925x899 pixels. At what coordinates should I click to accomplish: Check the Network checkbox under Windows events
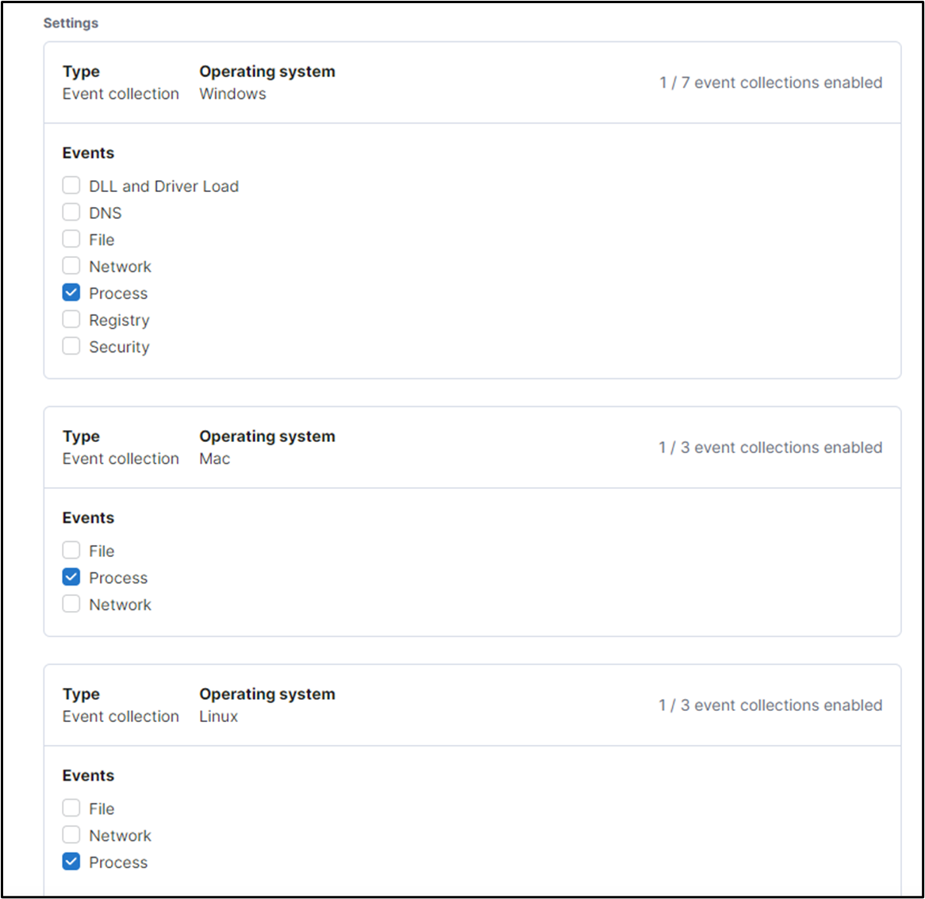71,265
